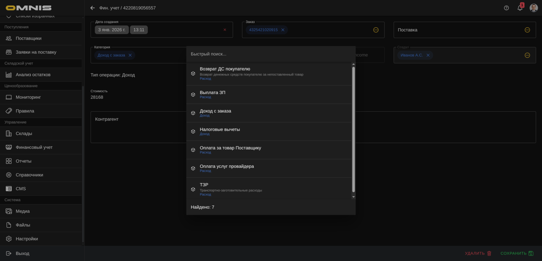The height and width of the screenshot is (261, 542).
Task: Click the Сохранить button
Action: click(x=516, y=253)
